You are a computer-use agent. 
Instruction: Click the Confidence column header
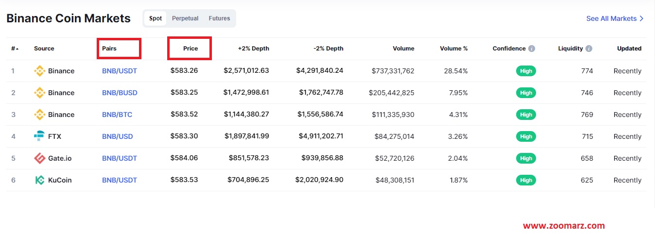tap(509, 49)
